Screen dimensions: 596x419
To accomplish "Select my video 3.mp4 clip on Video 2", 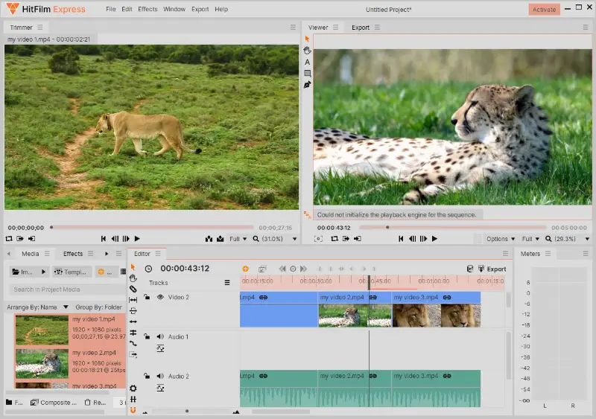I will [436, 309].
